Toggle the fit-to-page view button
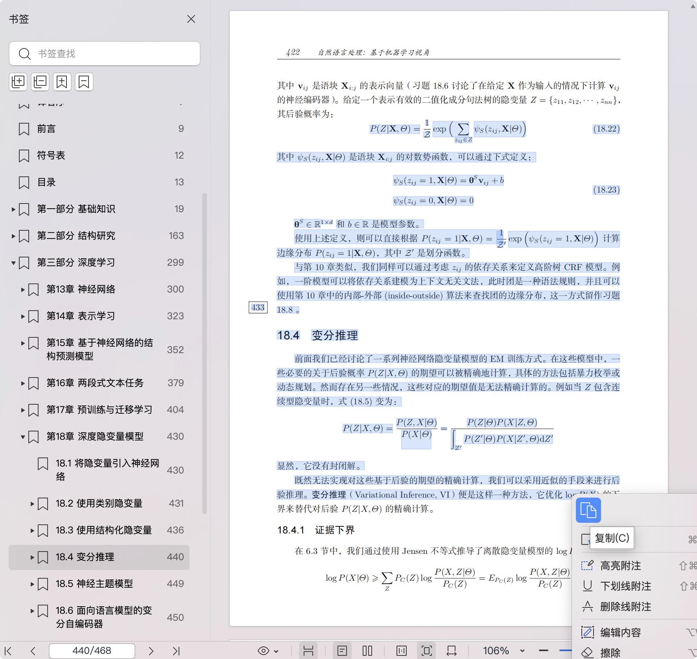This screenshot has width=697, height=659. tap(427, 651)
